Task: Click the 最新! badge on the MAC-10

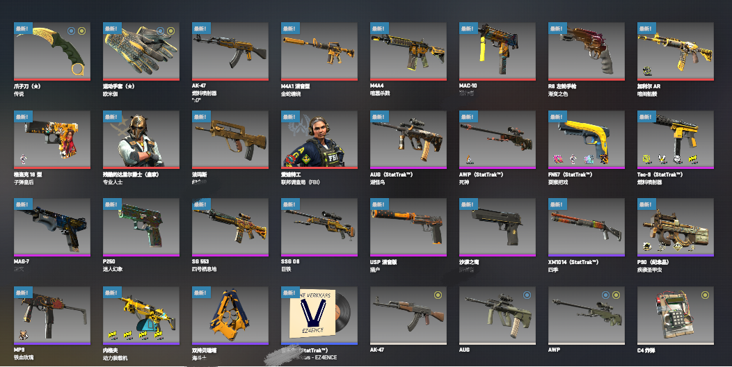Action: [x=468, y=28]
